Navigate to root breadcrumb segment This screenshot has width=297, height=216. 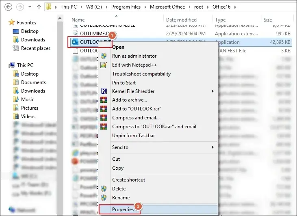[x=199, y=7]
